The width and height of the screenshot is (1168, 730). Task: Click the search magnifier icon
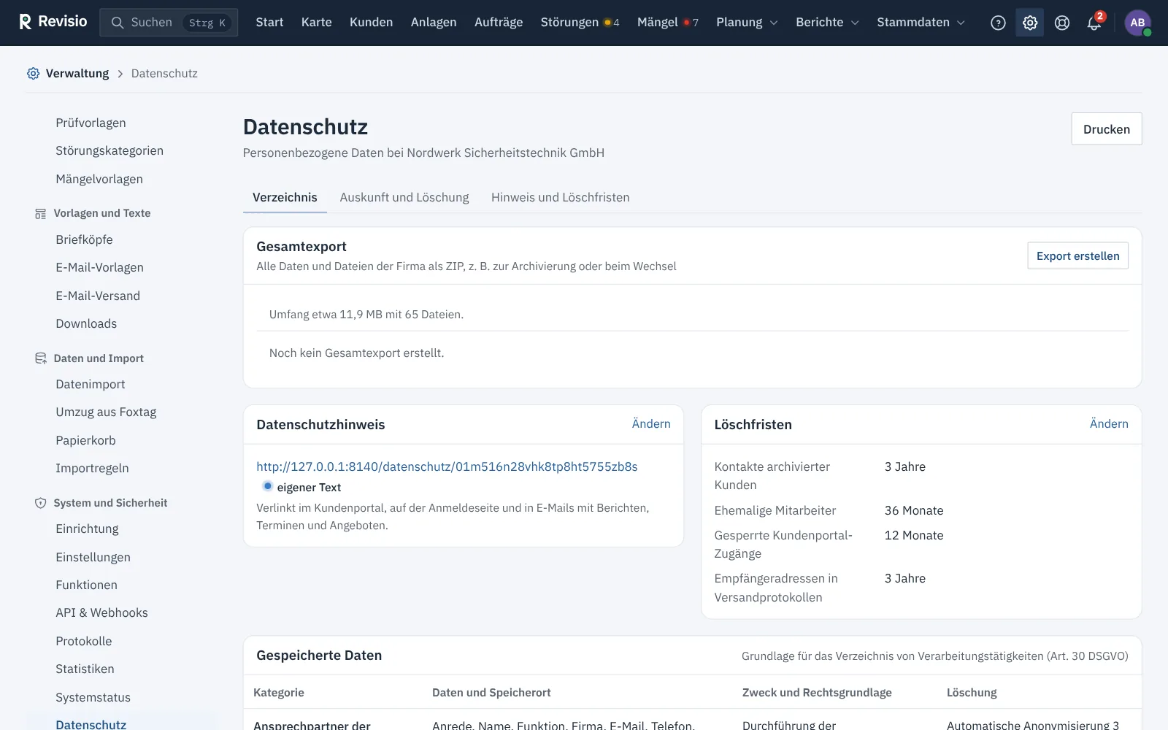(x=117, y=23)
